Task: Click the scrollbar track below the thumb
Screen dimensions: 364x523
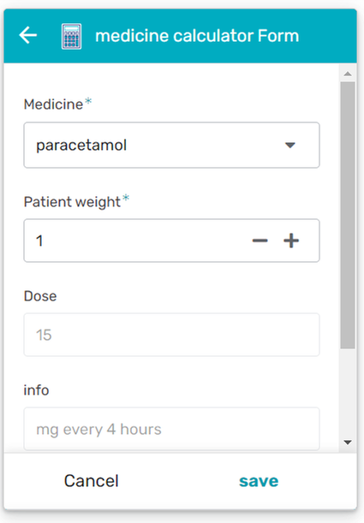Action: click(x=348, y=392)
